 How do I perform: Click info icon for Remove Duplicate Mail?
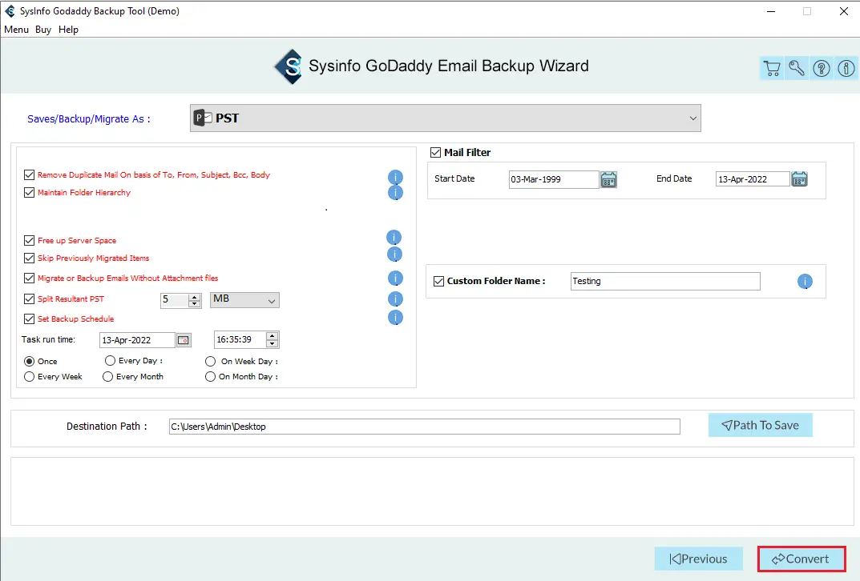tap(395, 177)
